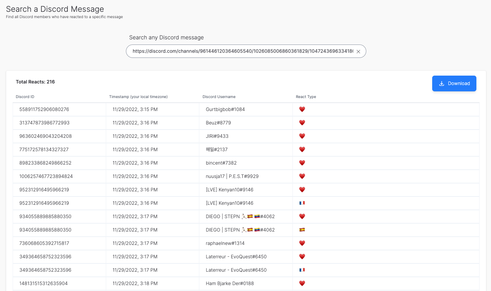Click the Total Reacts: 216 label
The image size is (491, 291).
(35, 82)
